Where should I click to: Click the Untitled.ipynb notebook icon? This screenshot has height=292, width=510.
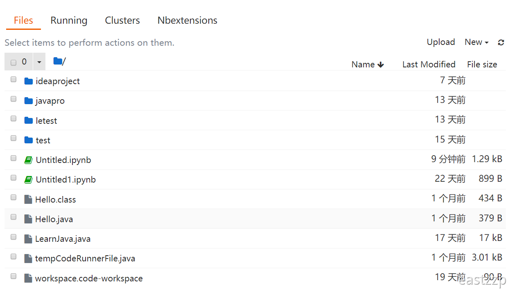(28, 160)
